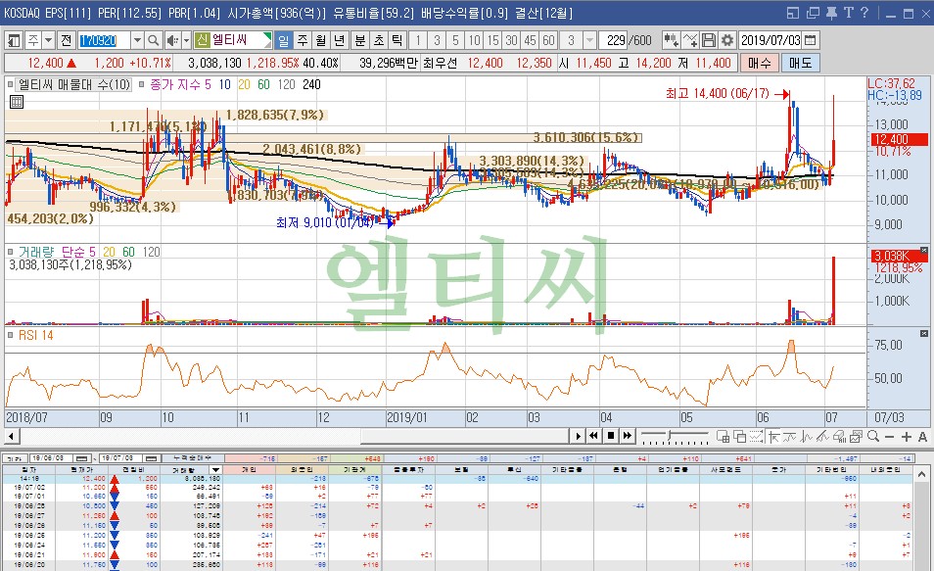Open the calendar date picker icon
This screenshot has width=934, height=571.
[810, 40]
